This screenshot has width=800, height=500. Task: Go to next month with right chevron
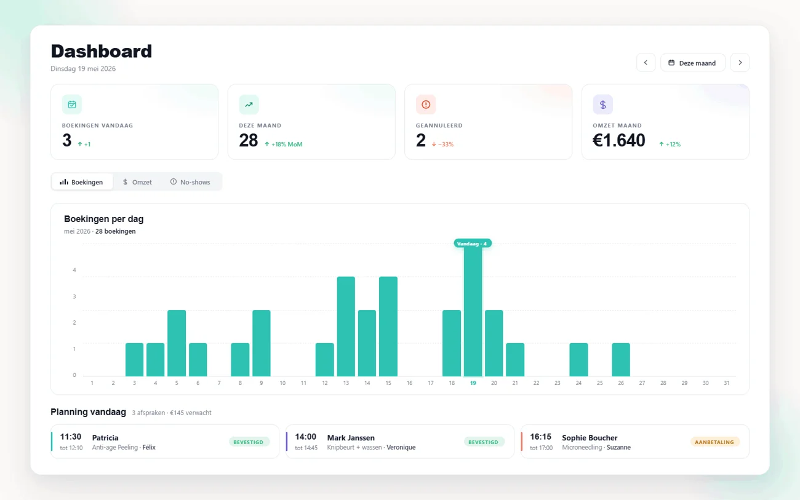740,63
